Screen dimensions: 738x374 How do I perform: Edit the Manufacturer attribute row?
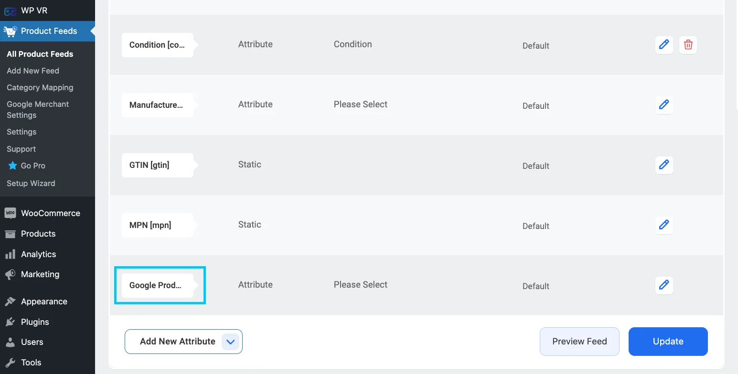tap(663, 104)
